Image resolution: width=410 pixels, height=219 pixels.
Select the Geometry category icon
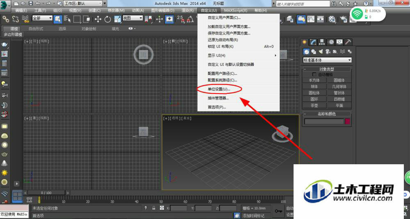pos(306,51)
